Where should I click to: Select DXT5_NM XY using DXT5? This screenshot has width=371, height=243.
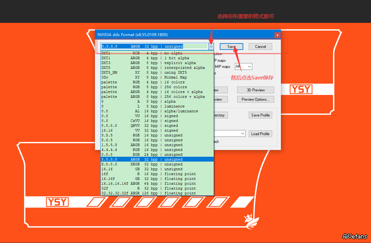(157, 73)
